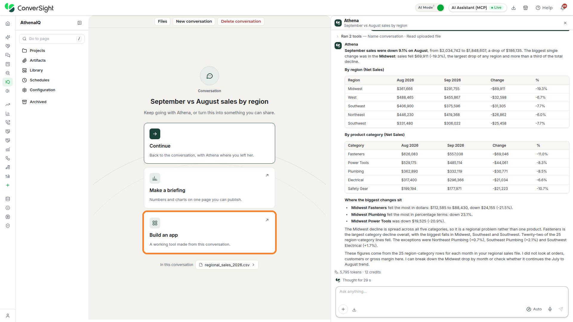
Task: Collapse the AthenaIQ sidebar panel
Action: coord(80,23)
